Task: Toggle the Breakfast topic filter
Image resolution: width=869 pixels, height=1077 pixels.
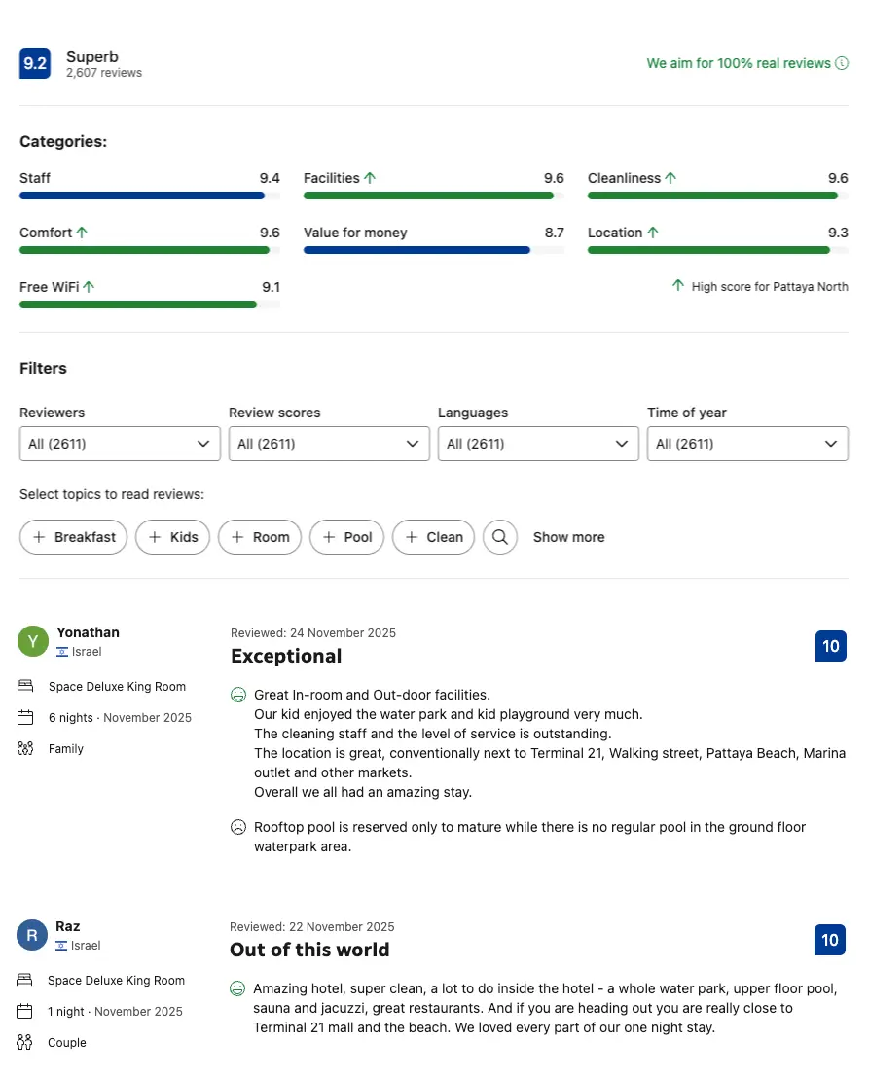Action: [x=73, y=537]
